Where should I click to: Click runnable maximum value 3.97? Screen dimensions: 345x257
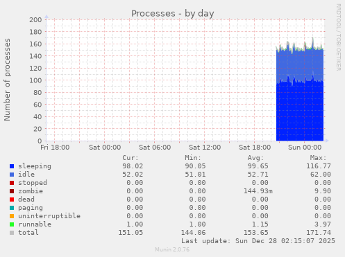(x=323, y=224)
